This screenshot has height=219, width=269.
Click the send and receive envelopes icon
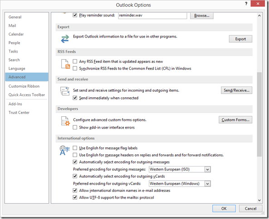(65, 91)
